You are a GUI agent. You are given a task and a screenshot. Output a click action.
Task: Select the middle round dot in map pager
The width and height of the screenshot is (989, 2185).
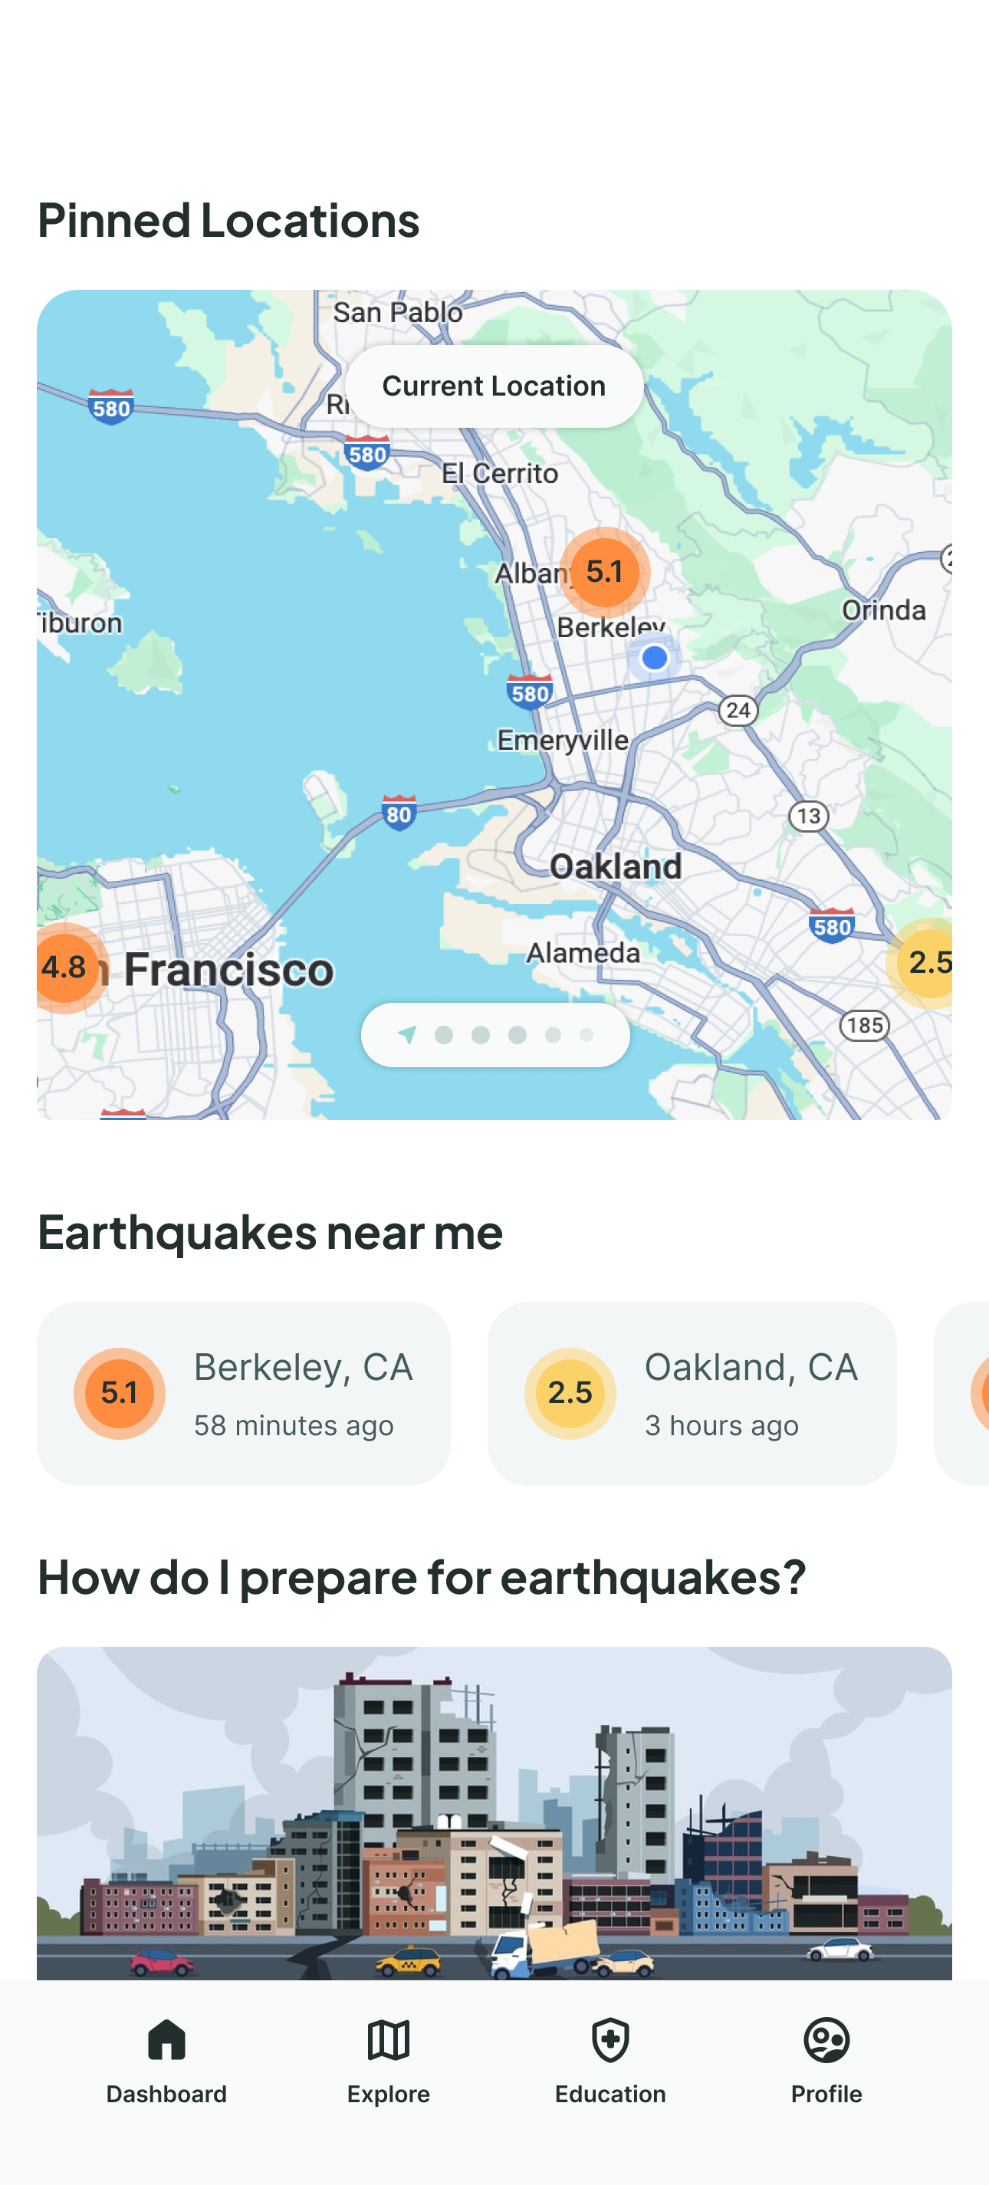pyautogui.click(x=517, y=1035)
